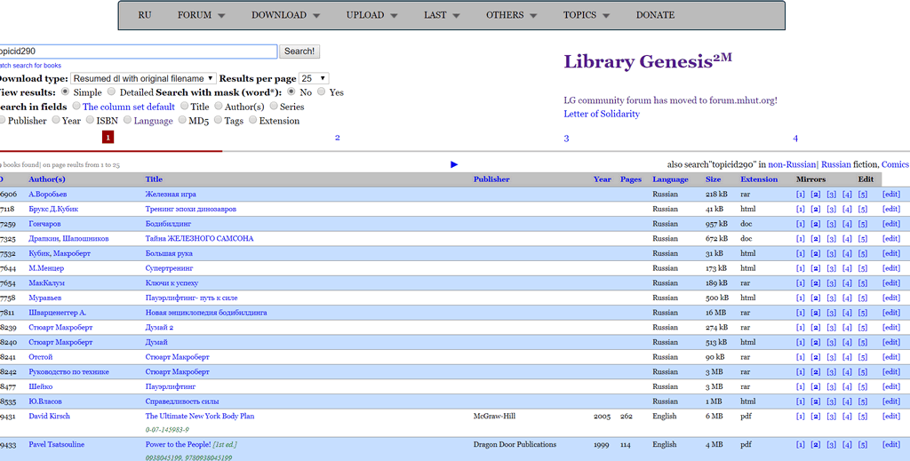Open title Новая энциклопедия бодибилдинга

[206, 313]
